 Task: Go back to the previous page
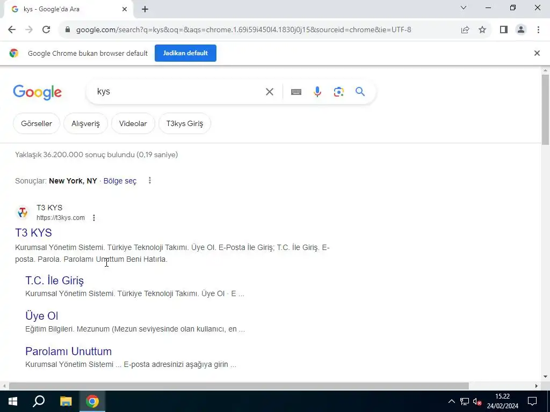tap(12, 30)
